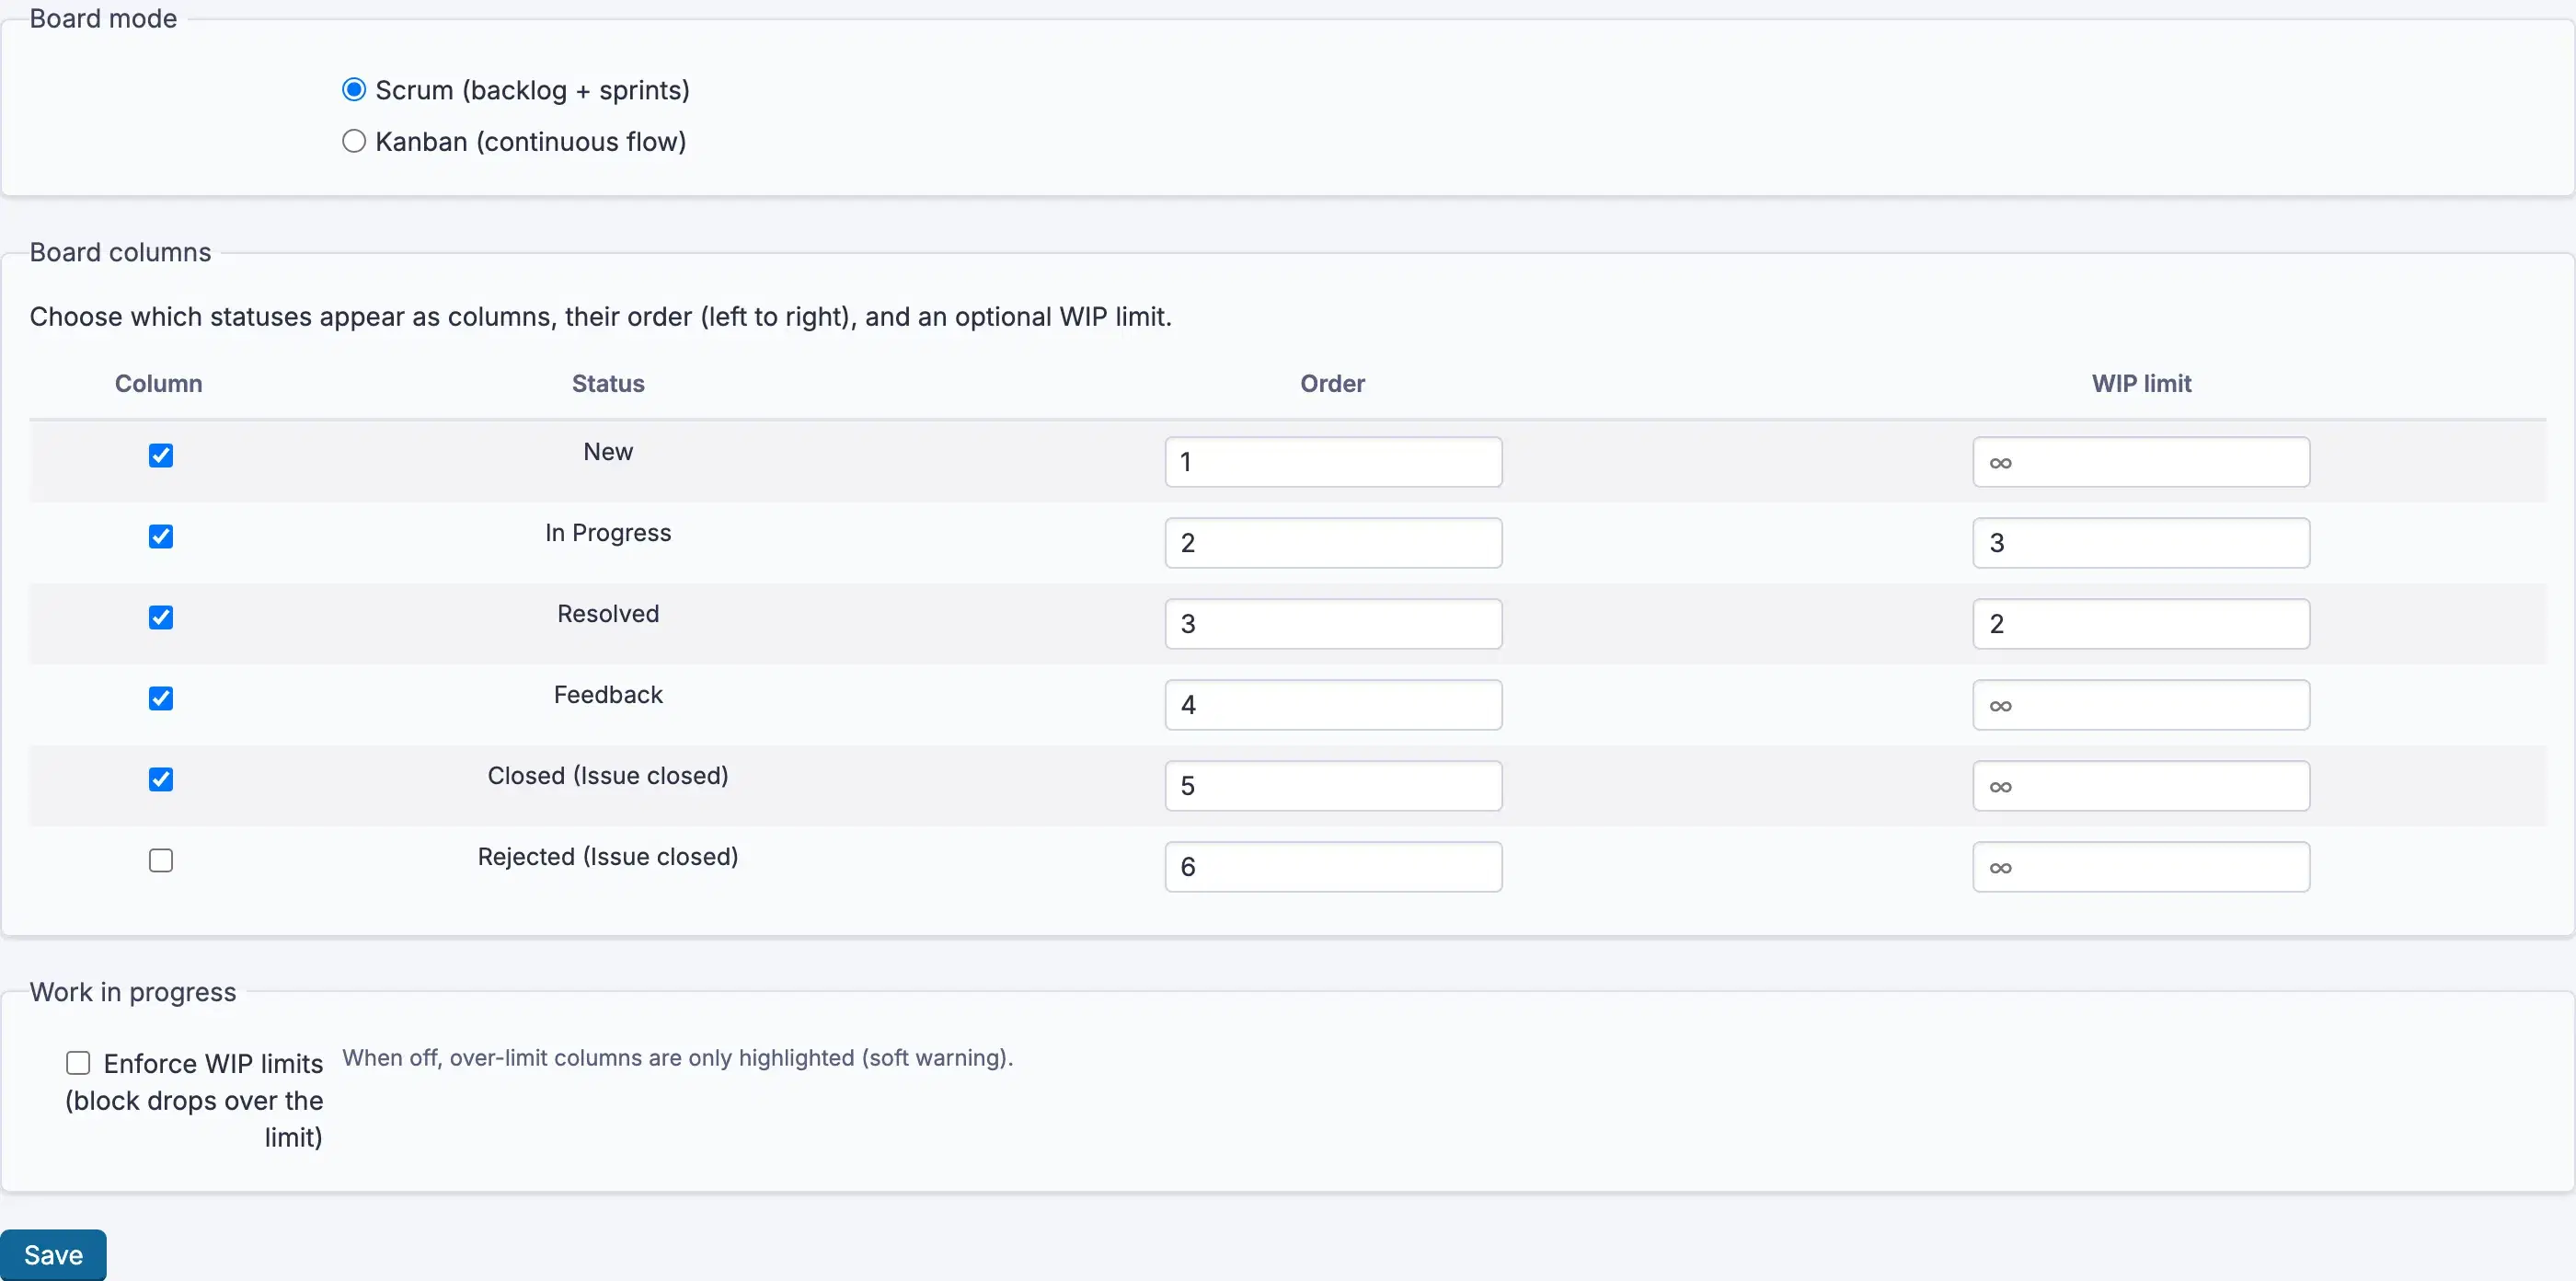Enable the Enforce WIP limits checkbox

coord(78,1063)
